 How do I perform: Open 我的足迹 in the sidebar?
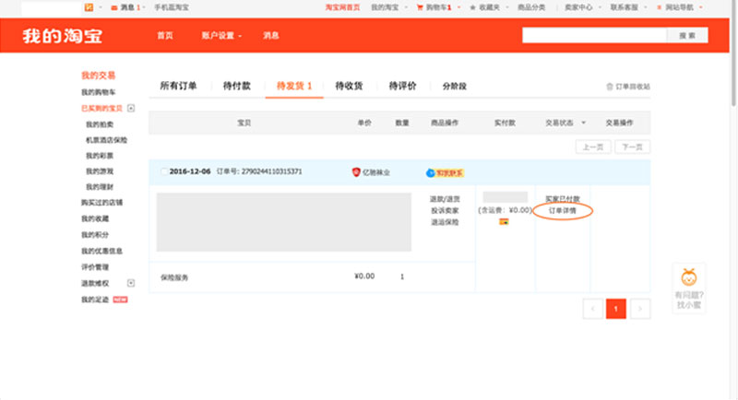point(95,300)
